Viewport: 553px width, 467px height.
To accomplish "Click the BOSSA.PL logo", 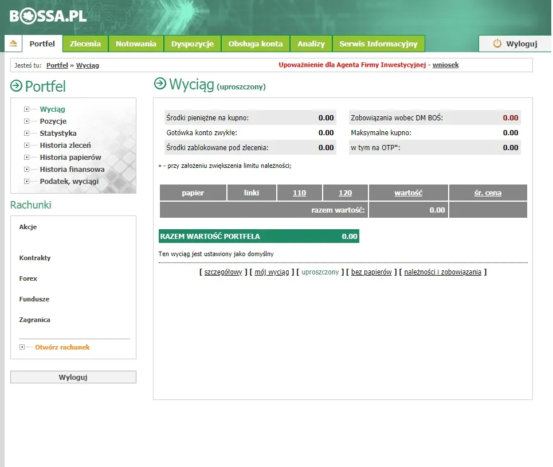I will point(48,16).
